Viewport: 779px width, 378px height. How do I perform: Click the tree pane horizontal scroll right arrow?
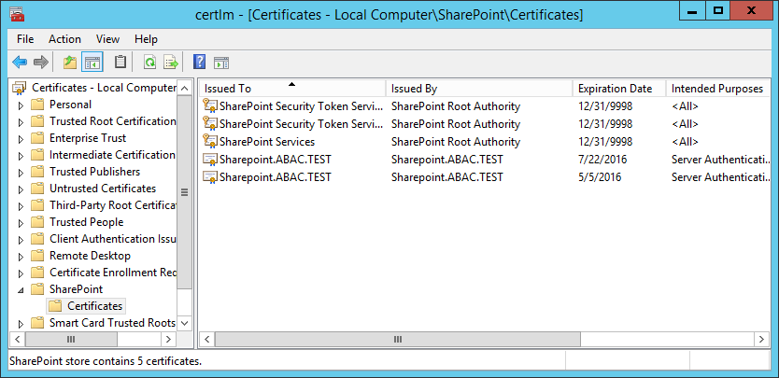[x=168, y=339]
